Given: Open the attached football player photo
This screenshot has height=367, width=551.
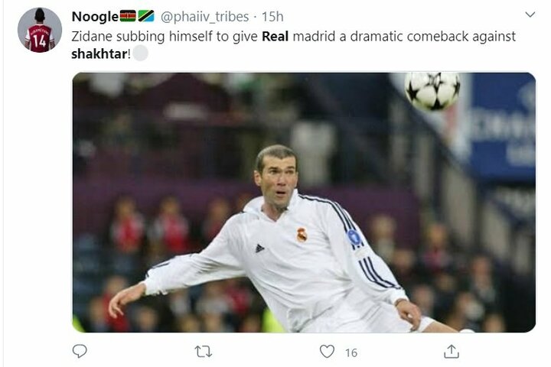Looking at the screenshot, I should tap(304, 203).
